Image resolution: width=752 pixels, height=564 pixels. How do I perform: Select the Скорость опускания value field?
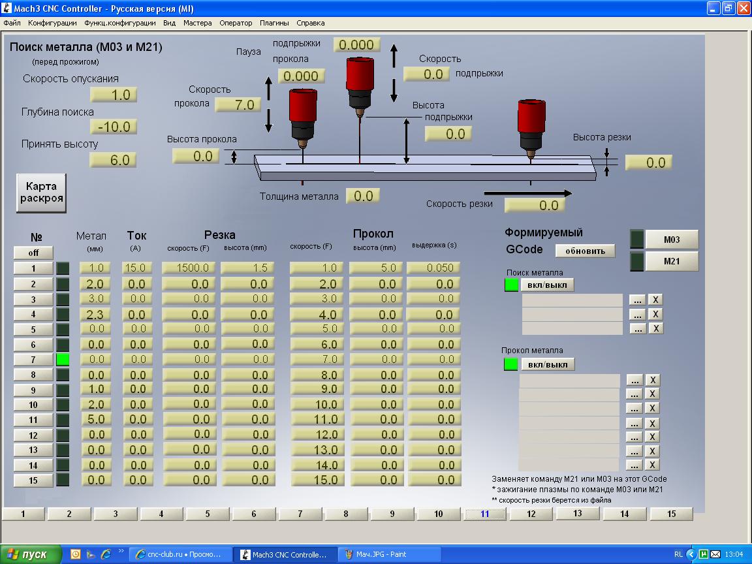[113, 95]
